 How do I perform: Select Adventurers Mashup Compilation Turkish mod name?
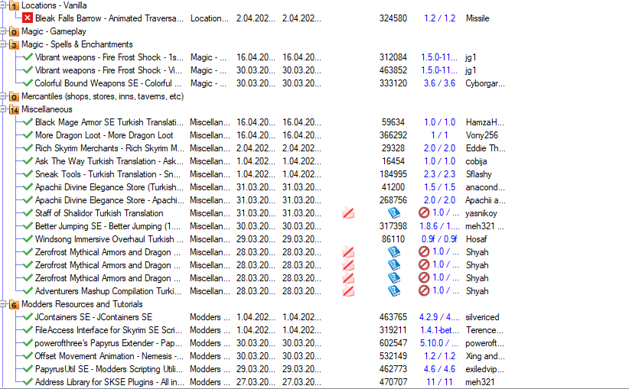pos(108,291)
